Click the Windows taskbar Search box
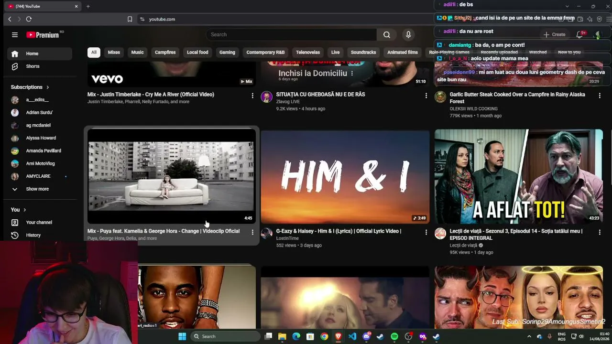 pos(226,336)
